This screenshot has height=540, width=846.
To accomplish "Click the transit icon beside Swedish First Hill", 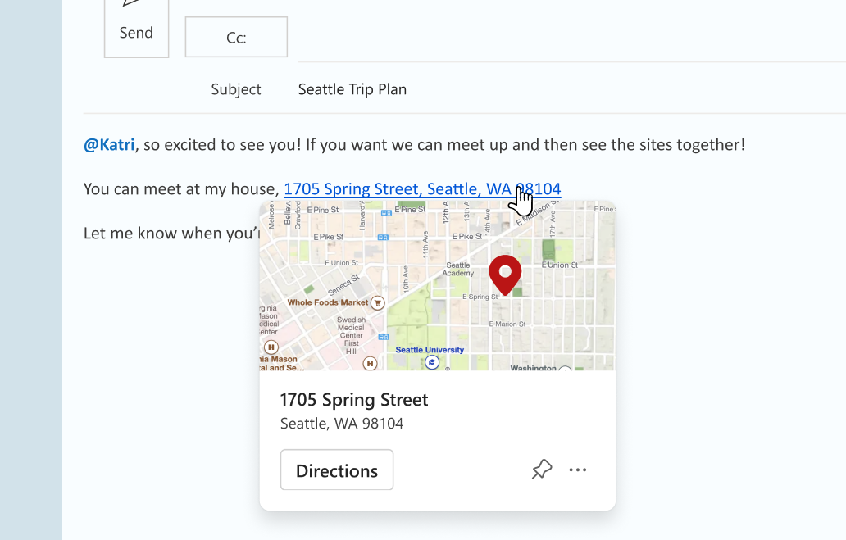I will 384,337.
